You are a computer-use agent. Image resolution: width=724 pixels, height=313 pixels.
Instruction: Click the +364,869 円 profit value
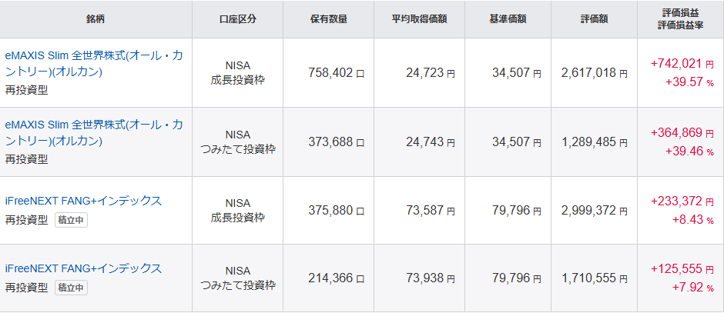(x=675, y=133)
